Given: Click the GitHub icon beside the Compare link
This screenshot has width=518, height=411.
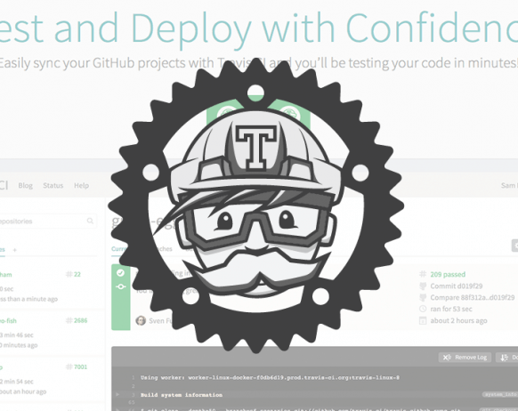Looking at the screenshot, I should click(423, 297).
